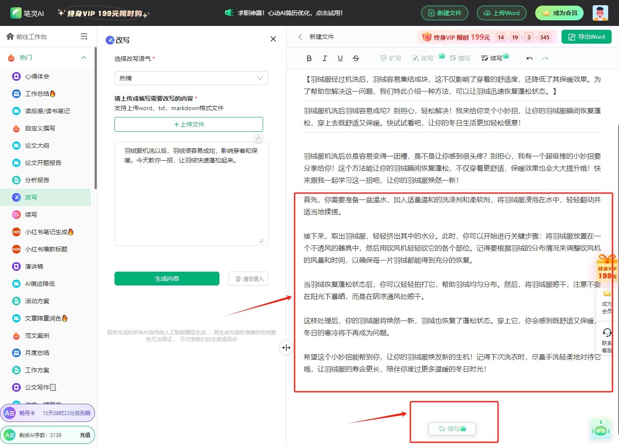619x447 pixels.
Task: Click 小红书爆款标题 icon
Action: pyautogui.click(x=16, y=249)
